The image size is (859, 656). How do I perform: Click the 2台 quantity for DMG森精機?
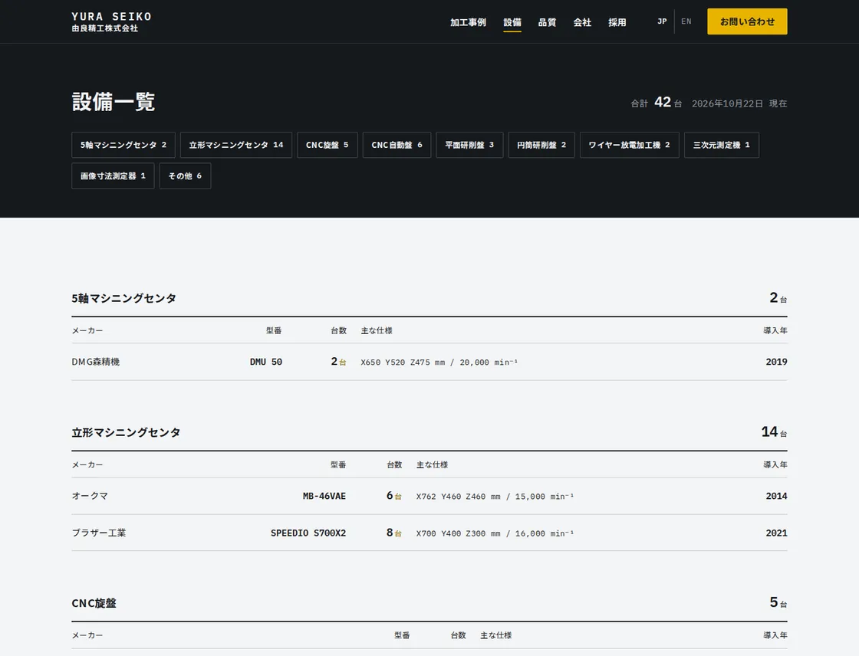click(x=338, y=362)
